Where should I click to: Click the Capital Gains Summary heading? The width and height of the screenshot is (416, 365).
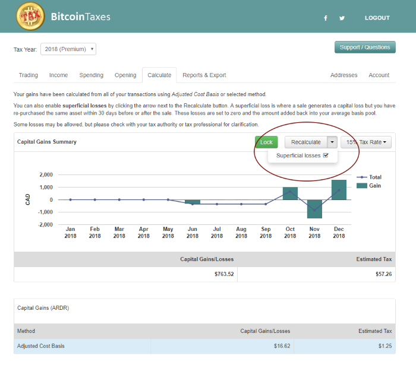click(47, 142)
